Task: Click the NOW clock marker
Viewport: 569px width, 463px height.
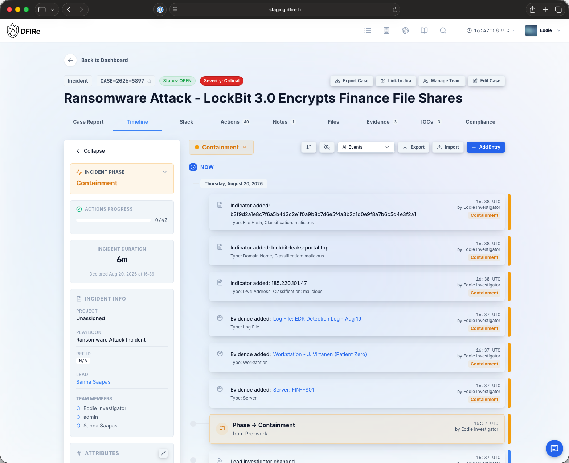Action: [193, 167]
